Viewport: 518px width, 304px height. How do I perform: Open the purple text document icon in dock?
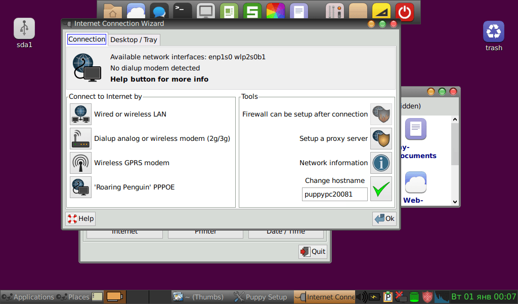[x=299, y=12]
